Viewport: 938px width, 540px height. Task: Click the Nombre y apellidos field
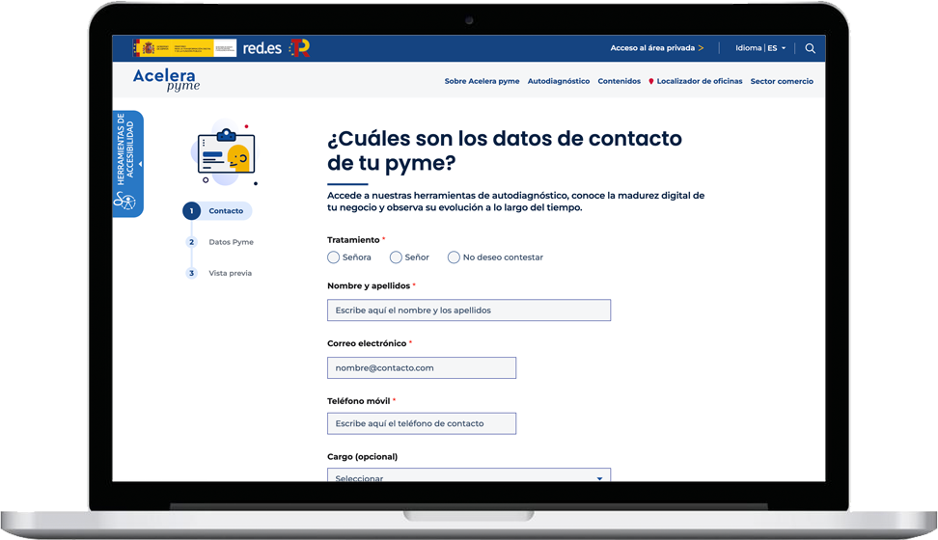coord(468,310)
